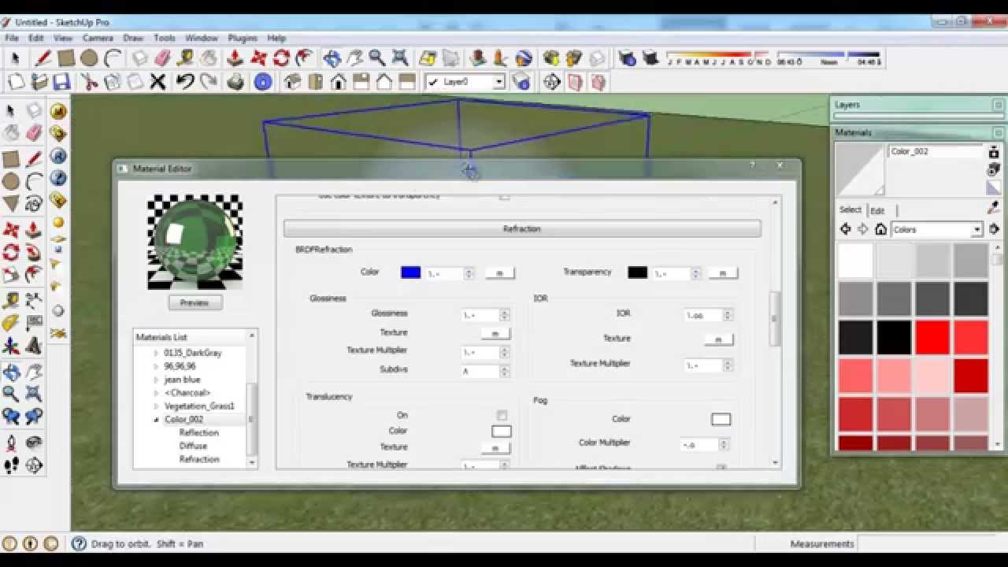Viewport: 1008px width, 567px height.
Task: Select the Orbit tool in top toolbar
Action: click(x=332, y=58)
